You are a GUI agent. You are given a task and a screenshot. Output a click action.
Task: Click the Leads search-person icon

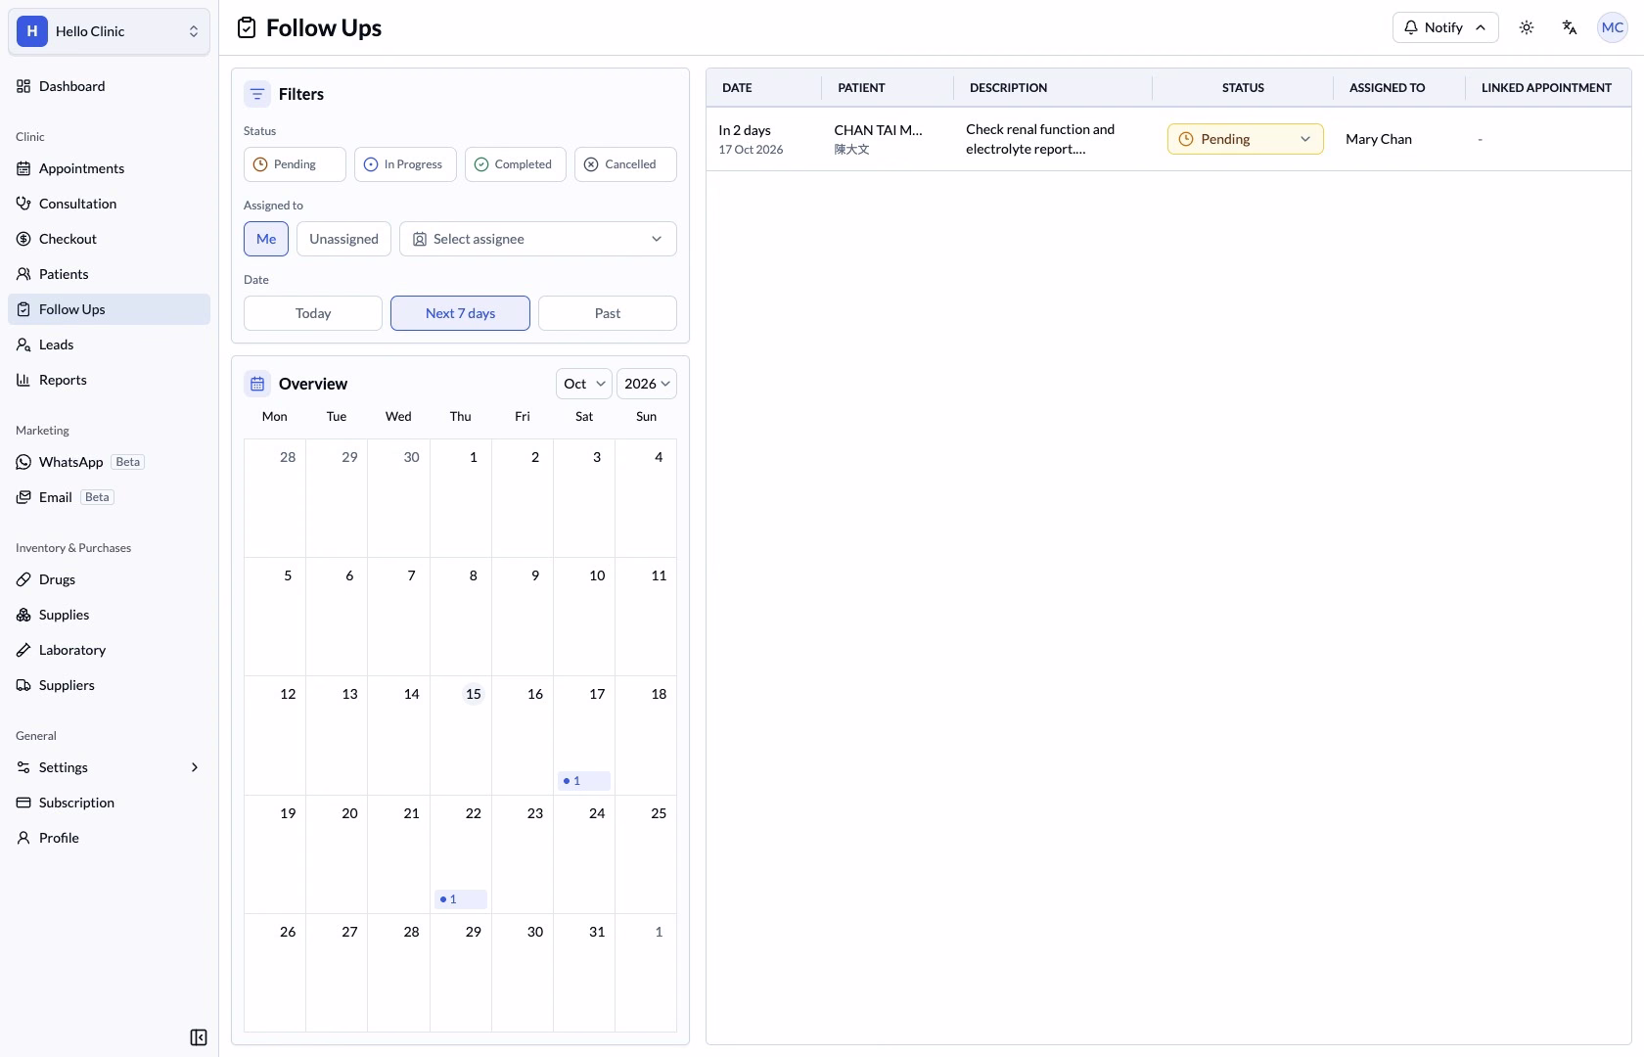pyautogui.click(x=23, y=345)
